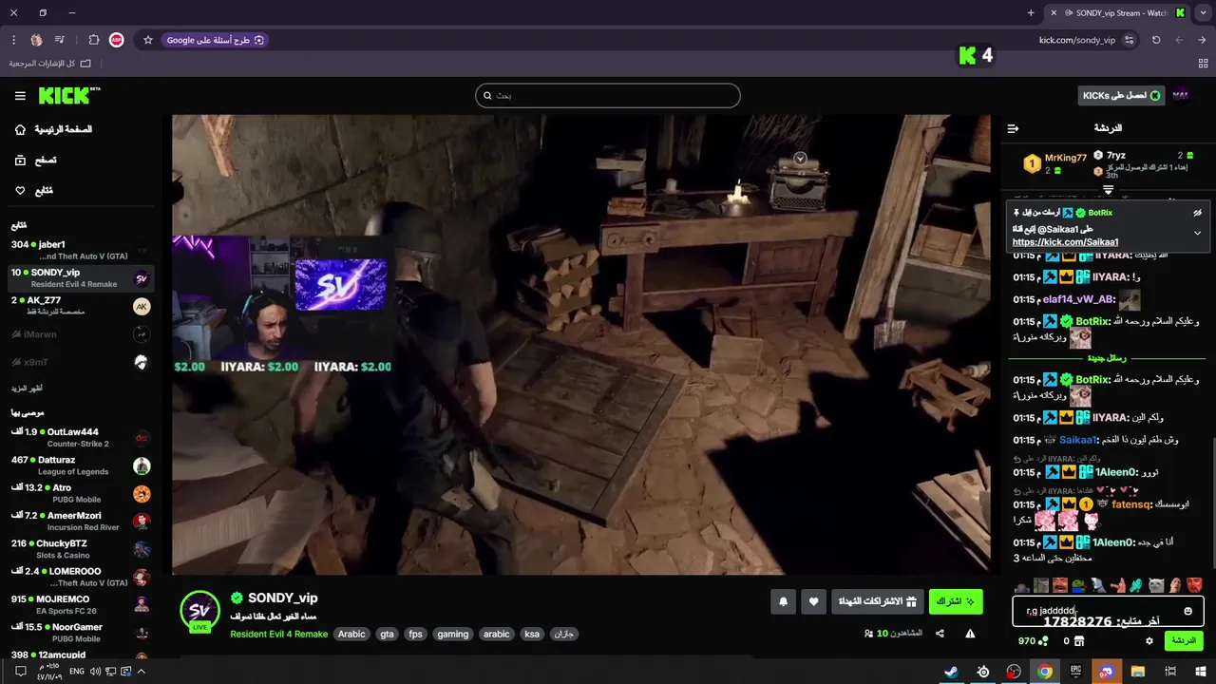Click the ENG language indicator in system tray
The width and height of the screenshot is (1216, 684).
click(x=76, y=672)
